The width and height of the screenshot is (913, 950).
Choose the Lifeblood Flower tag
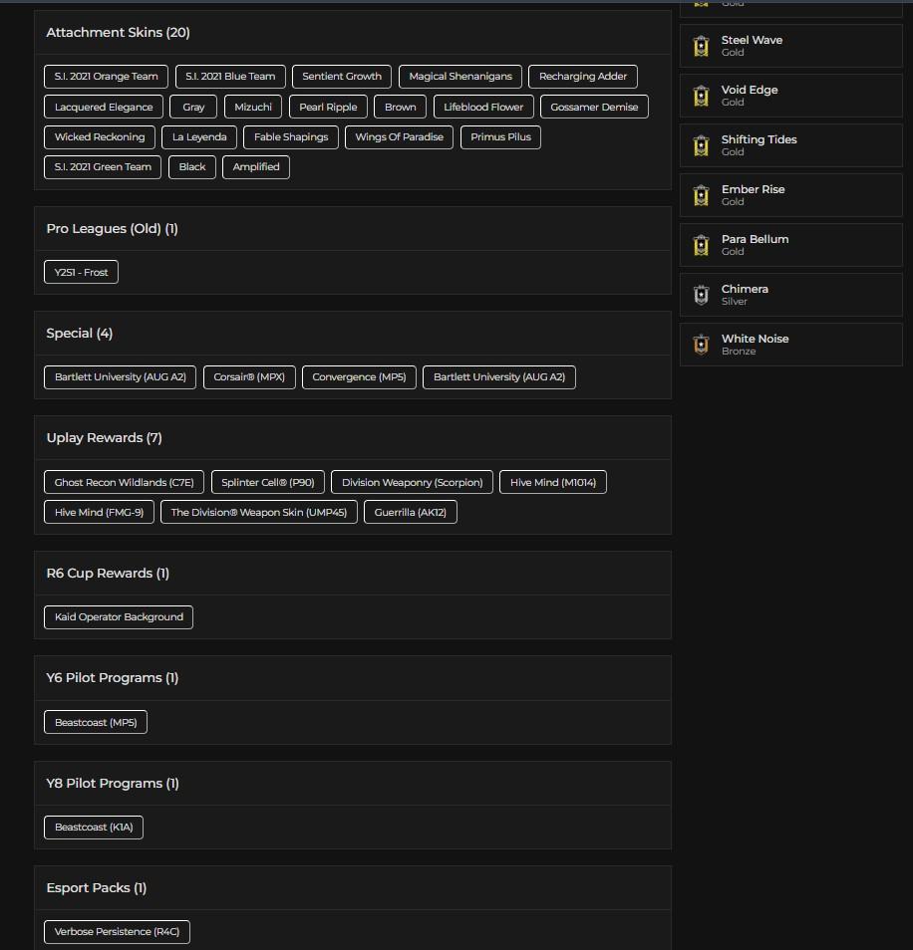point(483,107)
